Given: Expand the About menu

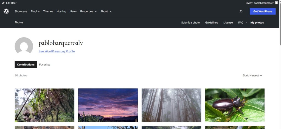Looking at the screenshot, I should tap(106, 11).
